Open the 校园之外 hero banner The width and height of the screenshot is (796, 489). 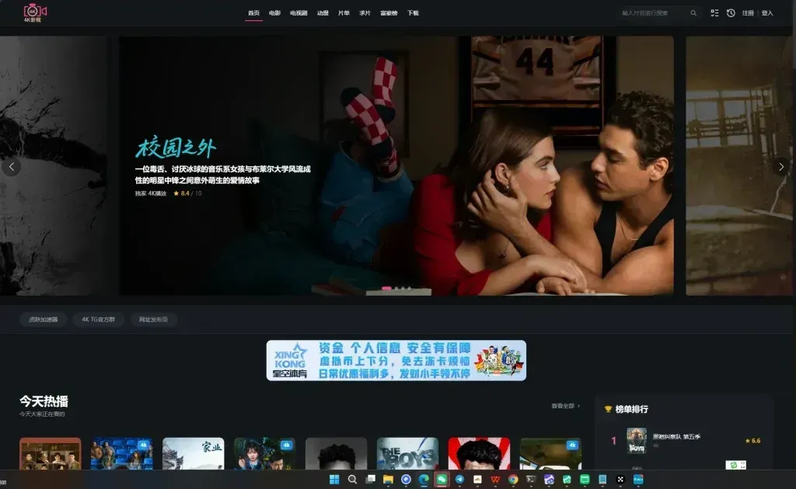tap(396, 165)
